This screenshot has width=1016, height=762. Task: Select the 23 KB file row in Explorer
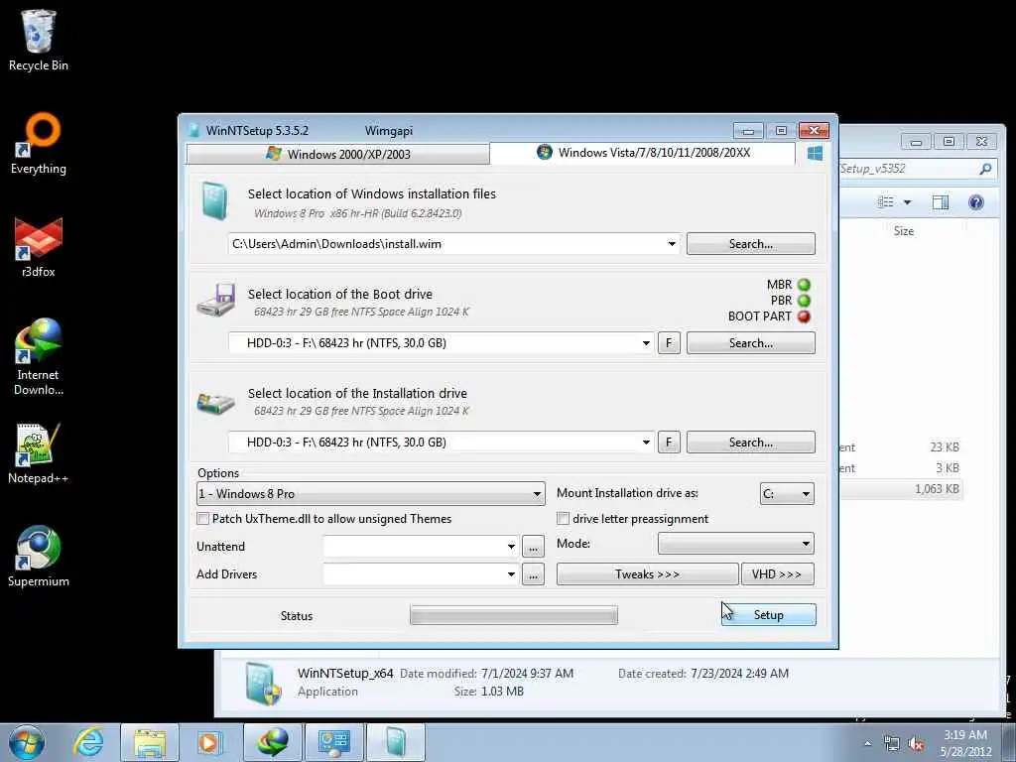(x=901, y=447)
